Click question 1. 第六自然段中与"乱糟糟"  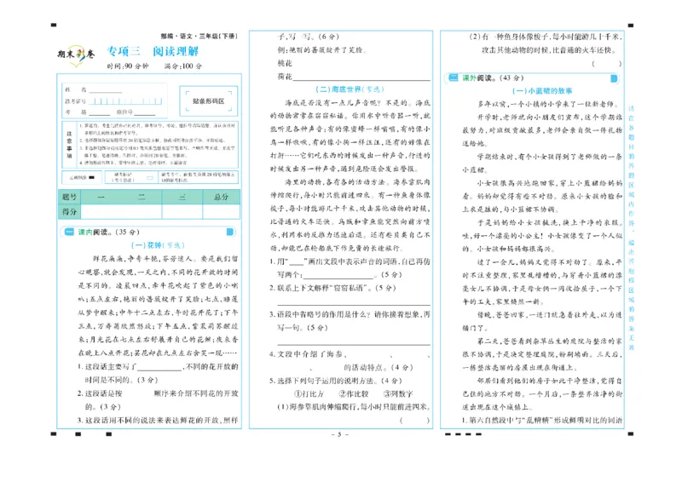coord(542,421)
